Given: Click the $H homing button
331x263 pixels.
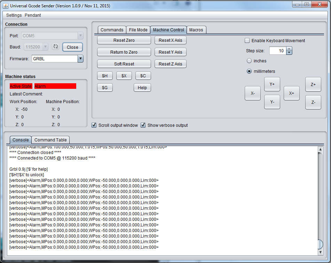Looking at the screenshot, I should coord(104,76).
